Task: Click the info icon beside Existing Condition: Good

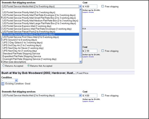Action: pos(3,84)
